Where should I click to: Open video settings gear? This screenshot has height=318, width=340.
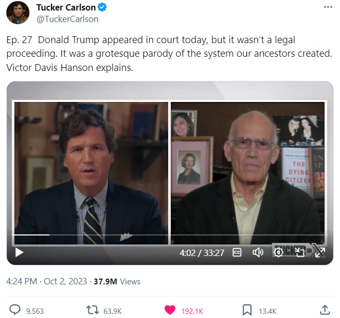[x=279, y=252]
